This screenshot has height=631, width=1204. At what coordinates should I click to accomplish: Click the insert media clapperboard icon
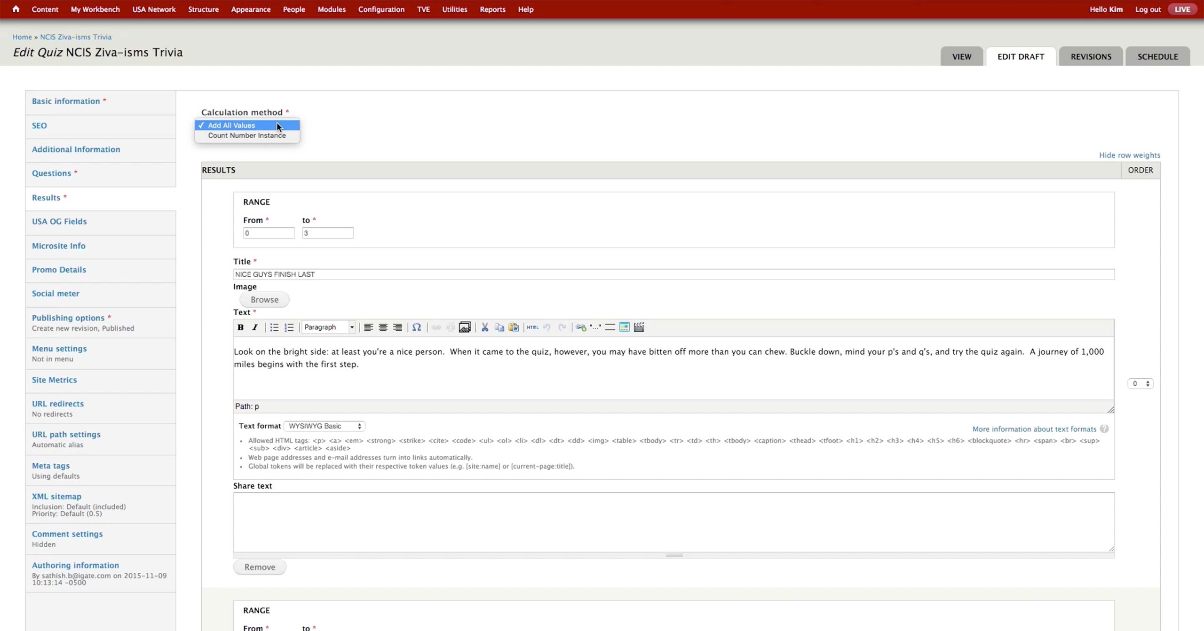(639, 327)
